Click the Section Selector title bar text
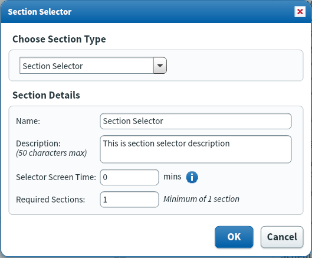Screen dimensions: 312x258 click(x=40, y=12)
